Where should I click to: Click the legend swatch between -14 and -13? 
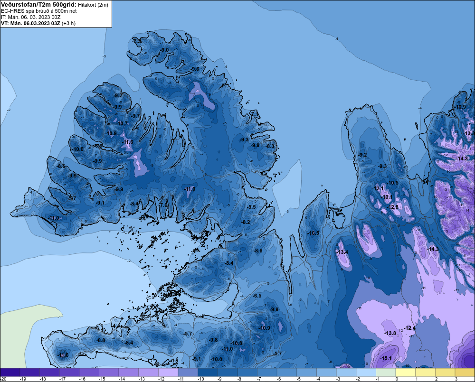129,372
